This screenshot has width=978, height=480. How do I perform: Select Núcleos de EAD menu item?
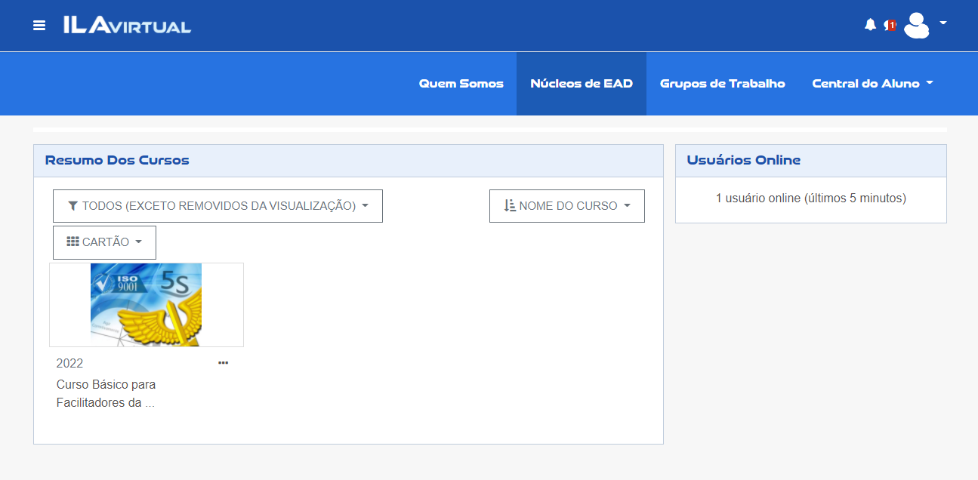tap(581, 84)
